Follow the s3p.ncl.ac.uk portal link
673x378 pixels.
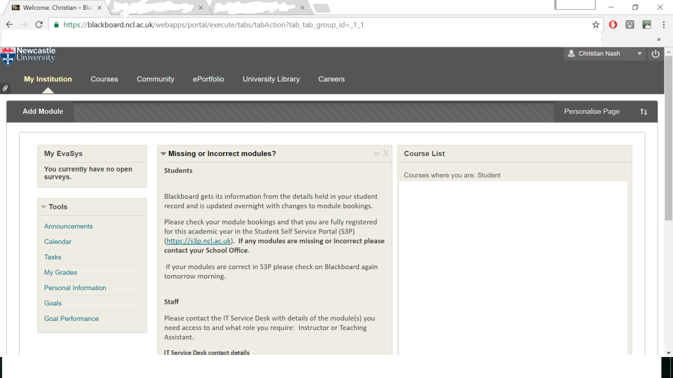tap(198, 241)
